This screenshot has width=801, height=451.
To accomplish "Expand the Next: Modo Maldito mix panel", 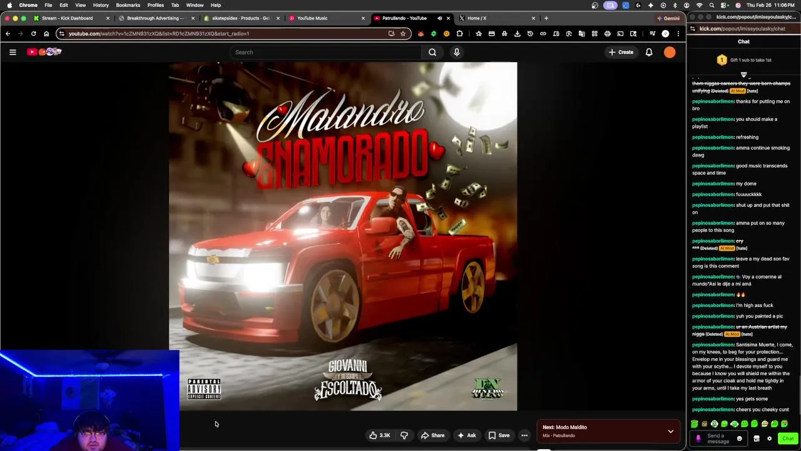I will (x=670, y=432).
